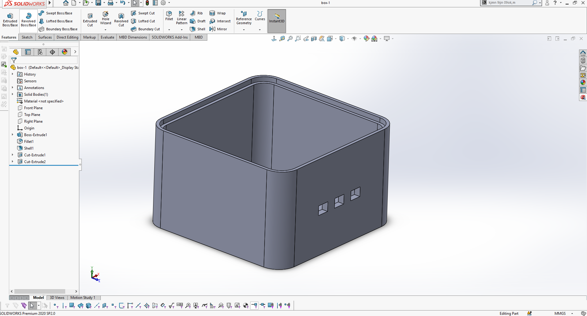Open the Curves tool
This screenshot has height=316, width=587.
coord(260,16)
